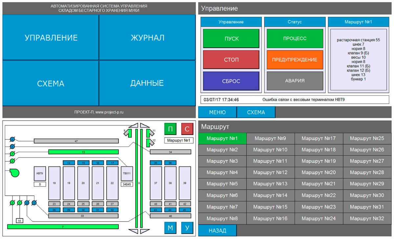The height and width of the screenshot is (239, 394).
Task: Click the green fan blower symbol
Action: coord(14,172)
